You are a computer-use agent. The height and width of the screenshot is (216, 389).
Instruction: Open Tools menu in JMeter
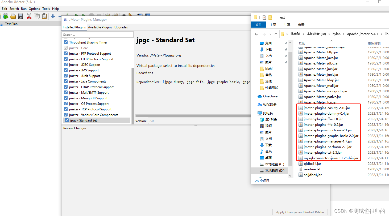point(46,9)
